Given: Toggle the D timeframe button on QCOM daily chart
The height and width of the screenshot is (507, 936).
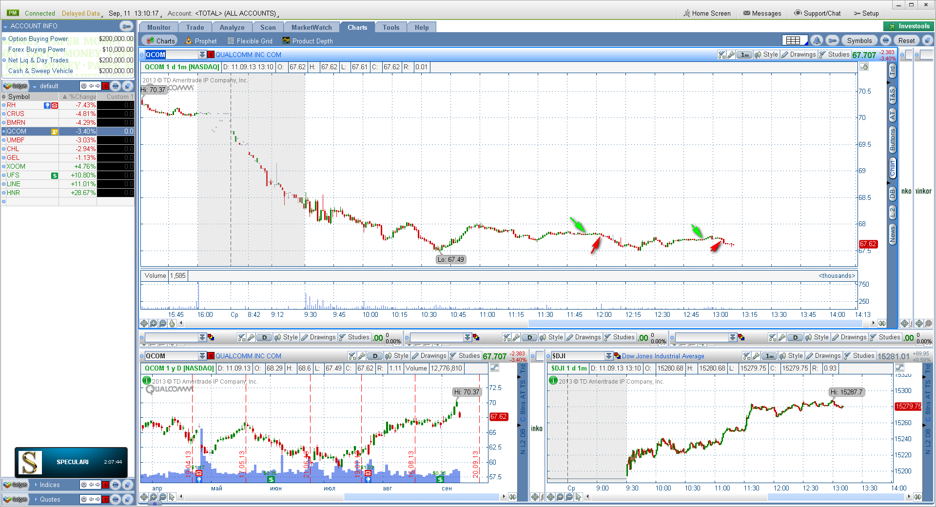Looking at the screenshot, I should pyautogui.click(x=375, y=356).
